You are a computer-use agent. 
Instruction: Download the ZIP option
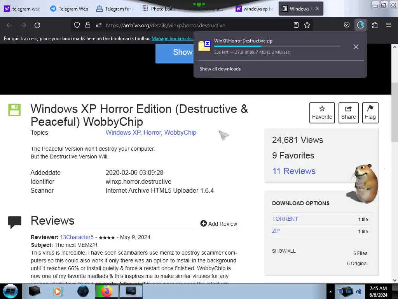[276, 231]
